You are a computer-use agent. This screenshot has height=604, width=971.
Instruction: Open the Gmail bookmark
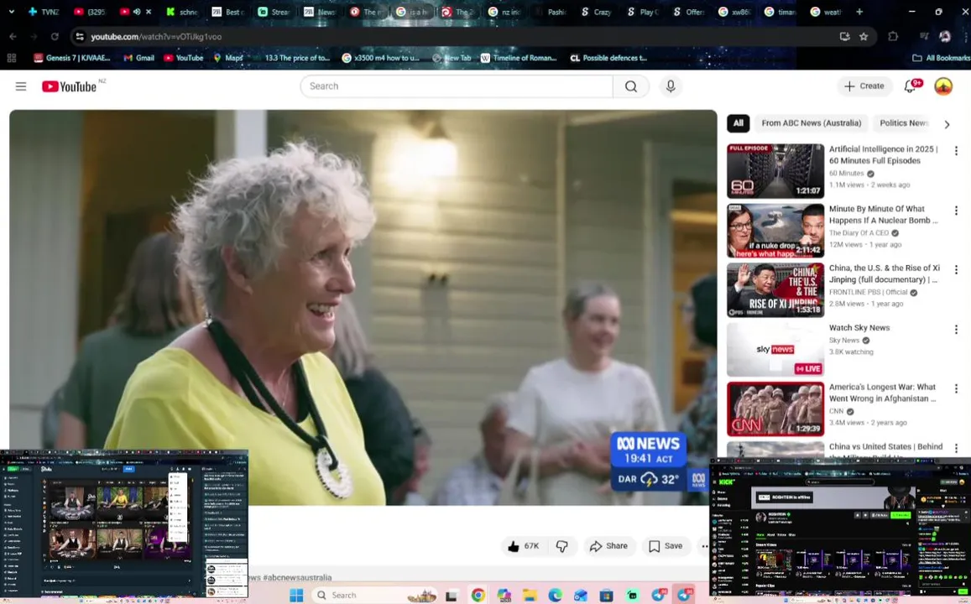138,58
